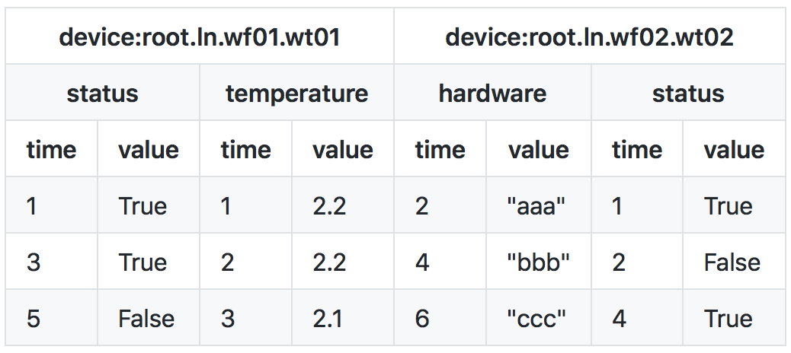Click the time cell containing 5
791x353 pixels.
coord(34,319)
